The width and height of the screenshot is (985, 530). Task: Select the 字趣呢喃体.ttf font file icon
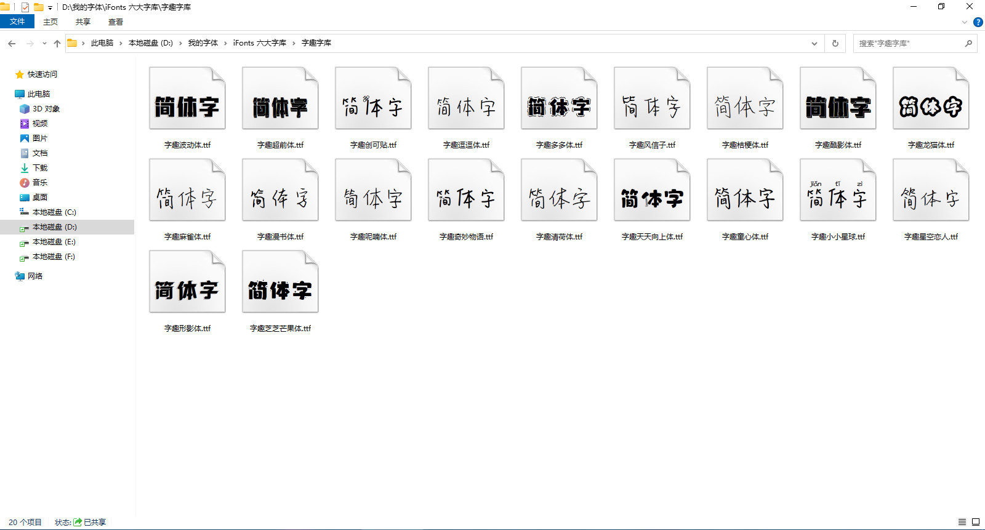(x=373, y=190)
